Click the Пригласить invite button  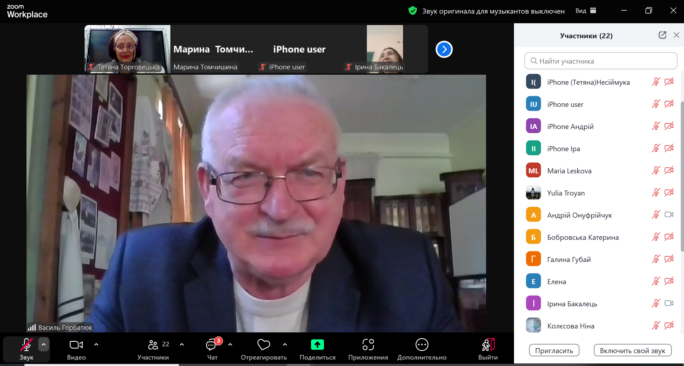coord(554,351)
